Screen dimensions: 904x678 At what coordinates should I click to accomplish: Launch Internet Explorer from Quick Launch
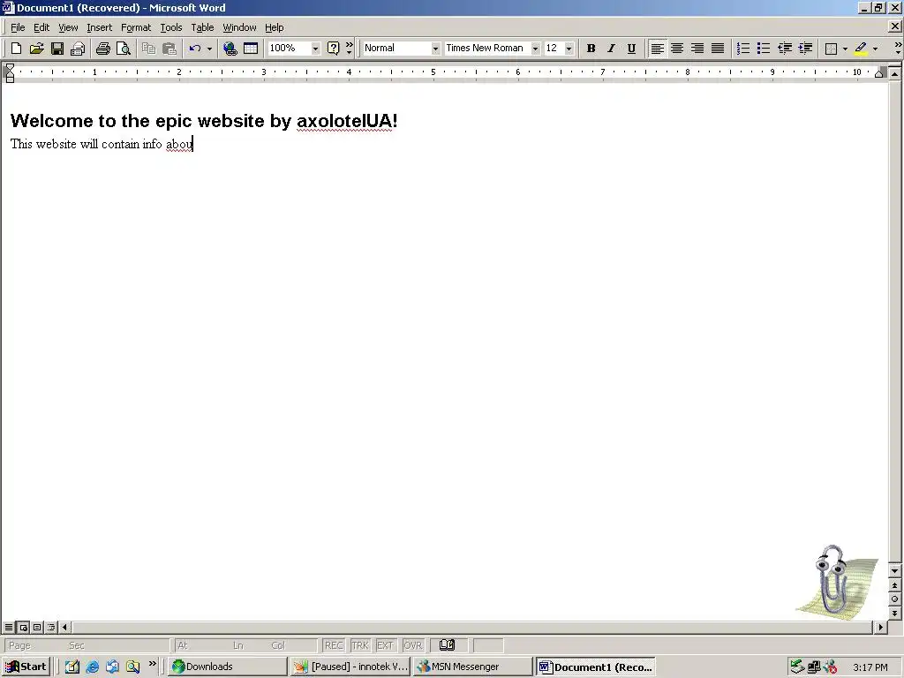pos(92,667)
